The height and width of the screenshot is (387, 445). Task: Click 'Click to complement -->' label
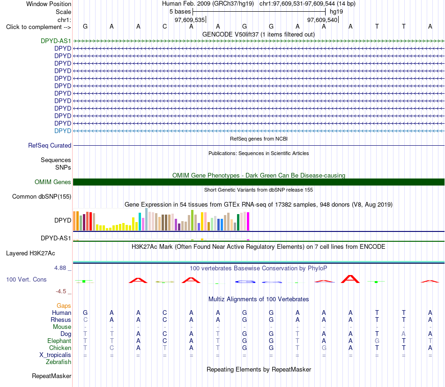pyautogui.click(x=38, y=27)
